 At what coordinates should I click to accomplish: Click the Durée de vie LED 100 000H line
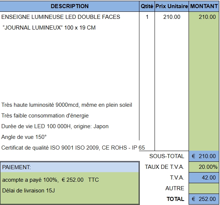coord(55,126)
